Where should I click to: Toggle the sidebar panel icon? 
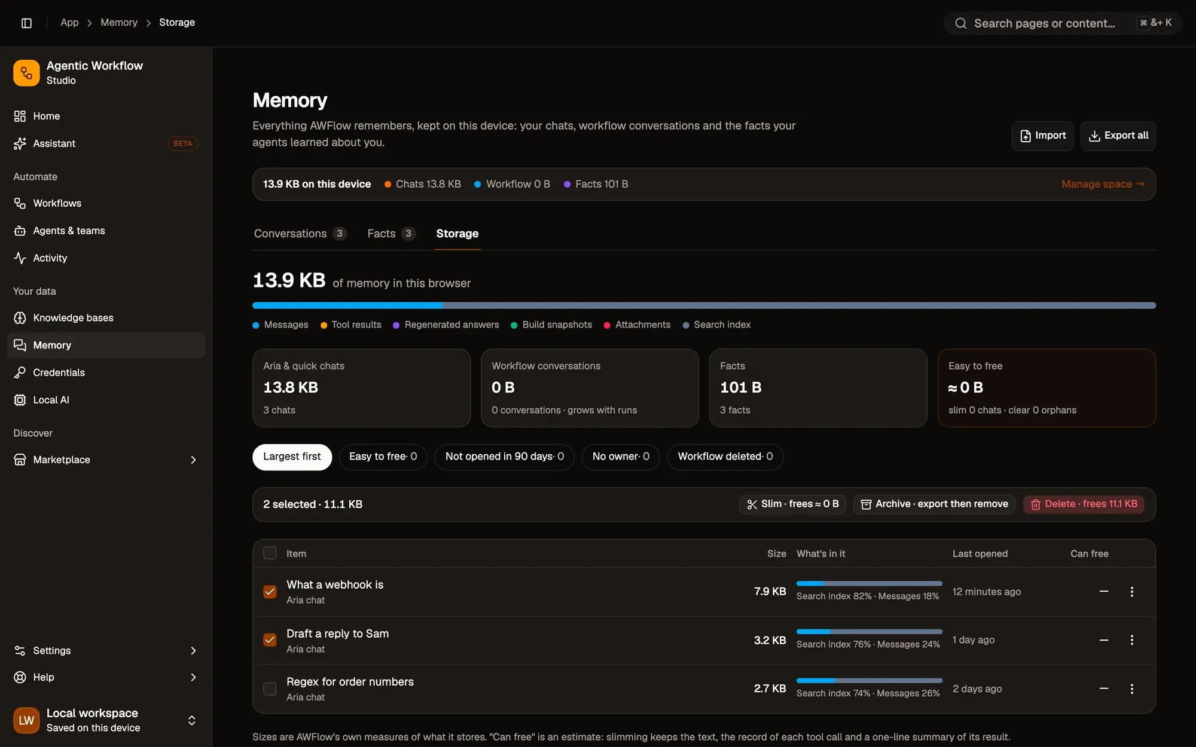pos(26,23)
